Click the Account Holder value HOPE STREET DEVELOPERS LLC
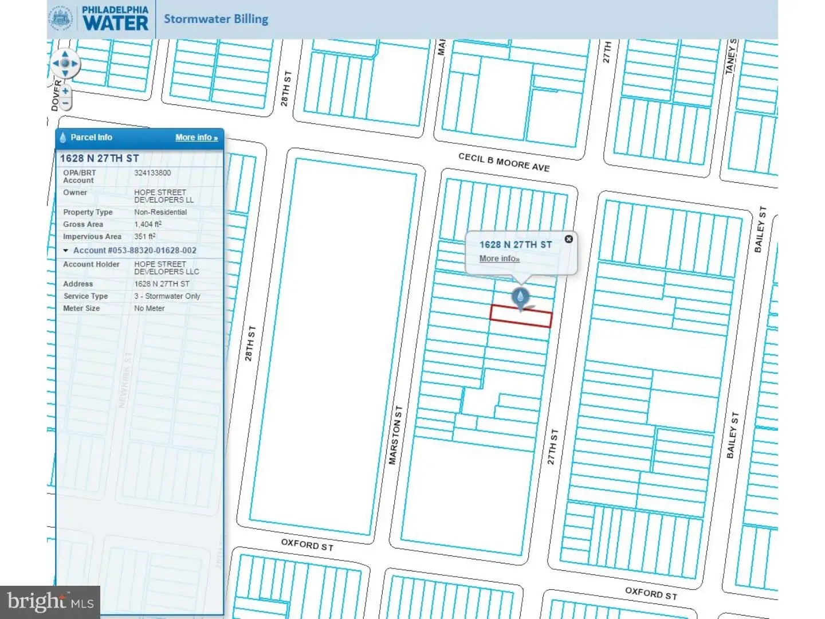825x619 pixels. [x=167, y=268]
